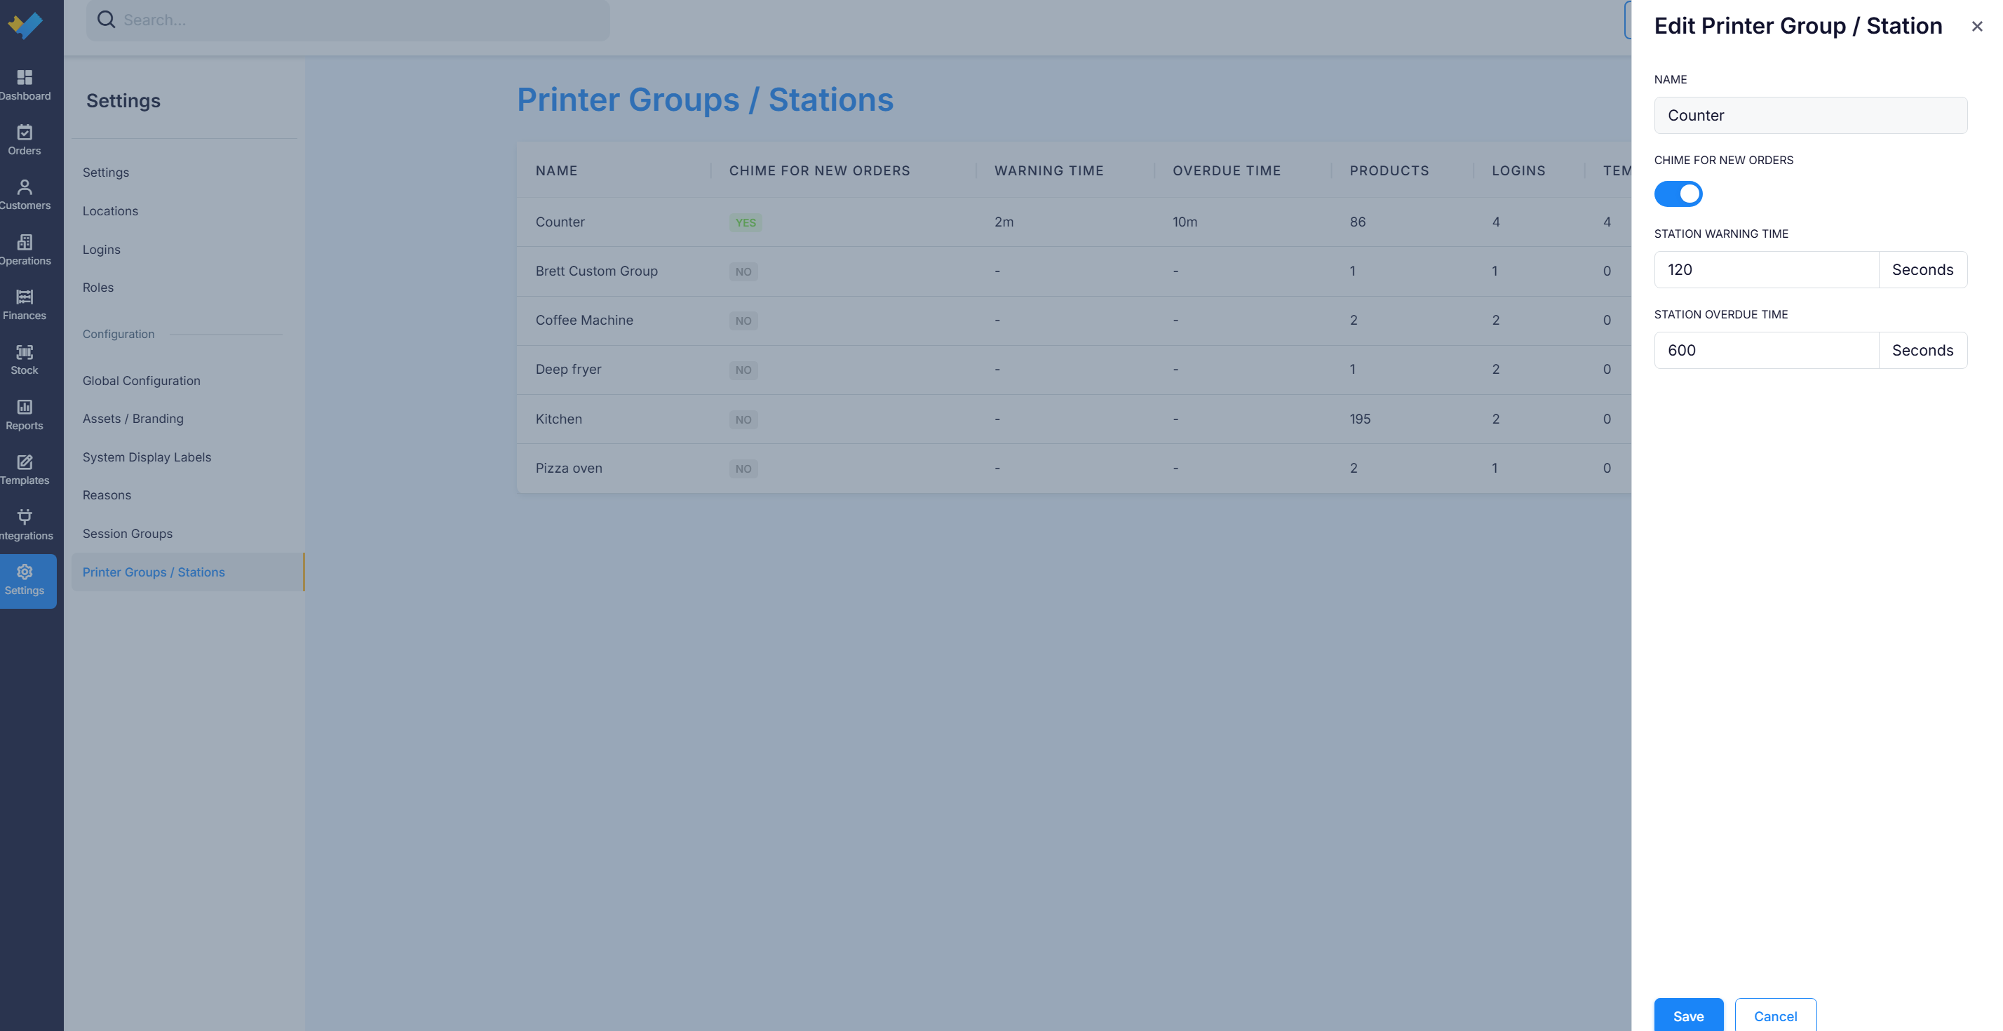Toggle Chime For New Orders switch
This screenshot has width=2003, height=1031.
tap(1678, 194)
